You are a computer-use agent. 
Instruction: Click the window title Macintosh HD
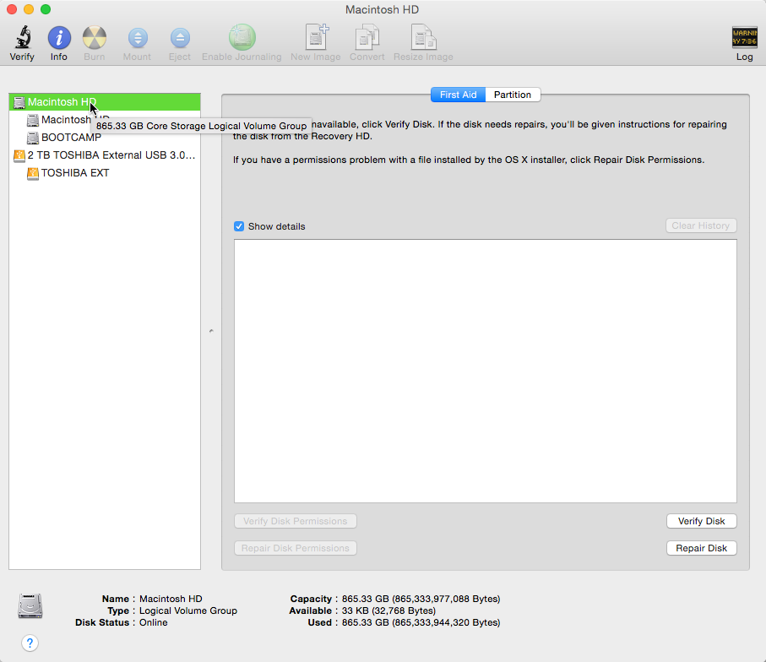[x=382, y=10]
